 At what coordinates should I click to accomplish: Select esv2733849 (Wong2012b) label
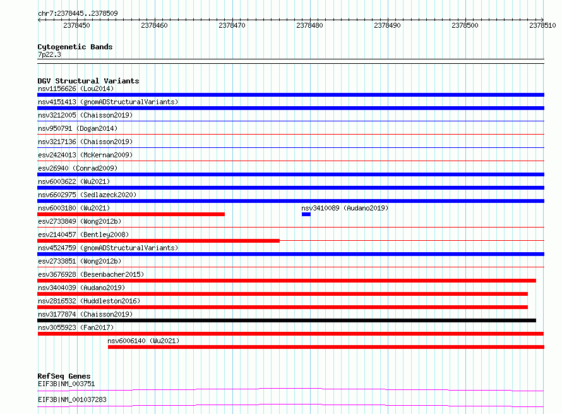pyautogui.click(x=80, y=221)
